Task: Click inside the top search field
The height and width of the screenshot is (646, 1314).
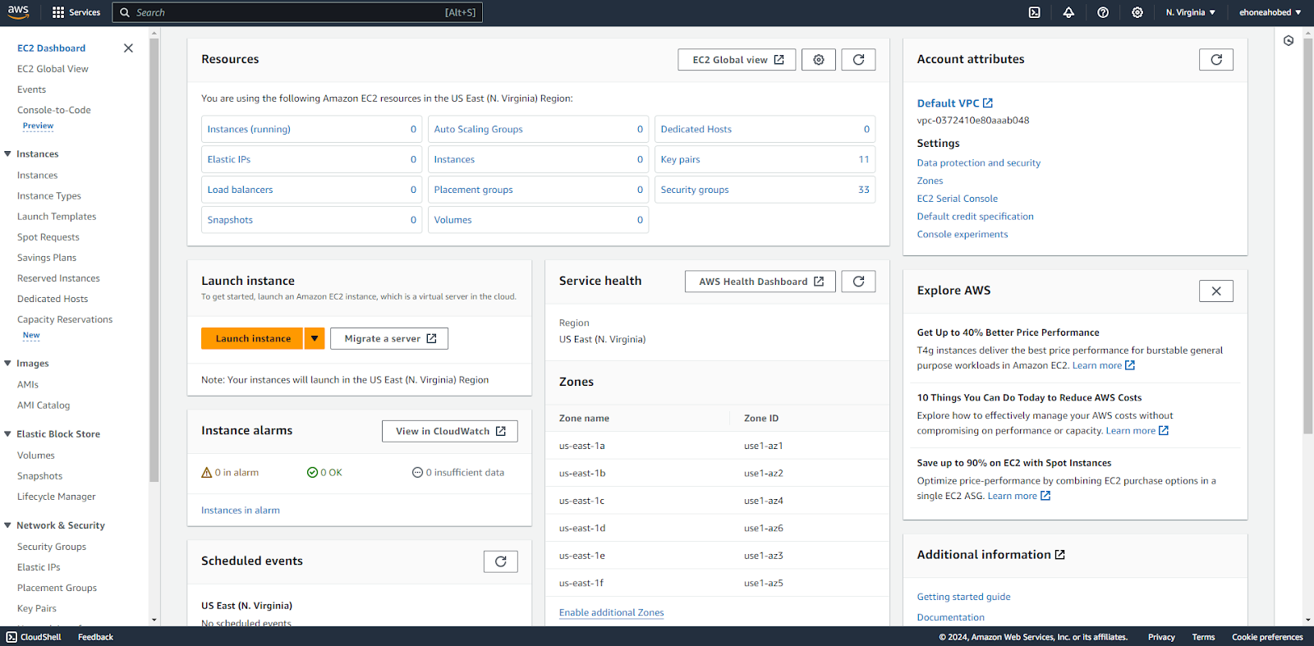Action: pos(297,12)
